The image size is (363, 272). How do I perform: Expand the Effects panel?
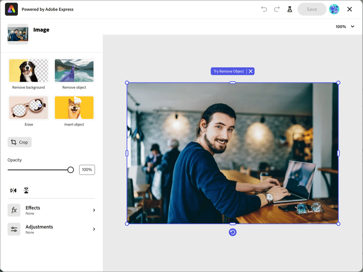[x=51, y=210]
